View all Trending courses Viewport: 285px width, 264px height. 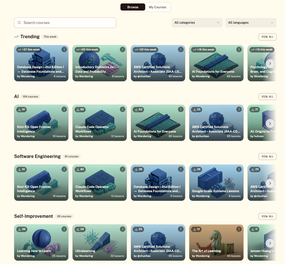point(267,37)
